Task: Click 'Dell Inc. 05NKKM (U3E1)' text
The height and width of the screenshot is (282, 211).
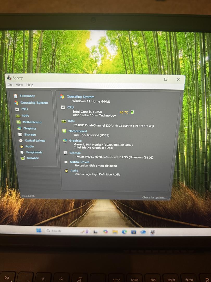Action: pyautogui.click(x=91, y=135)
